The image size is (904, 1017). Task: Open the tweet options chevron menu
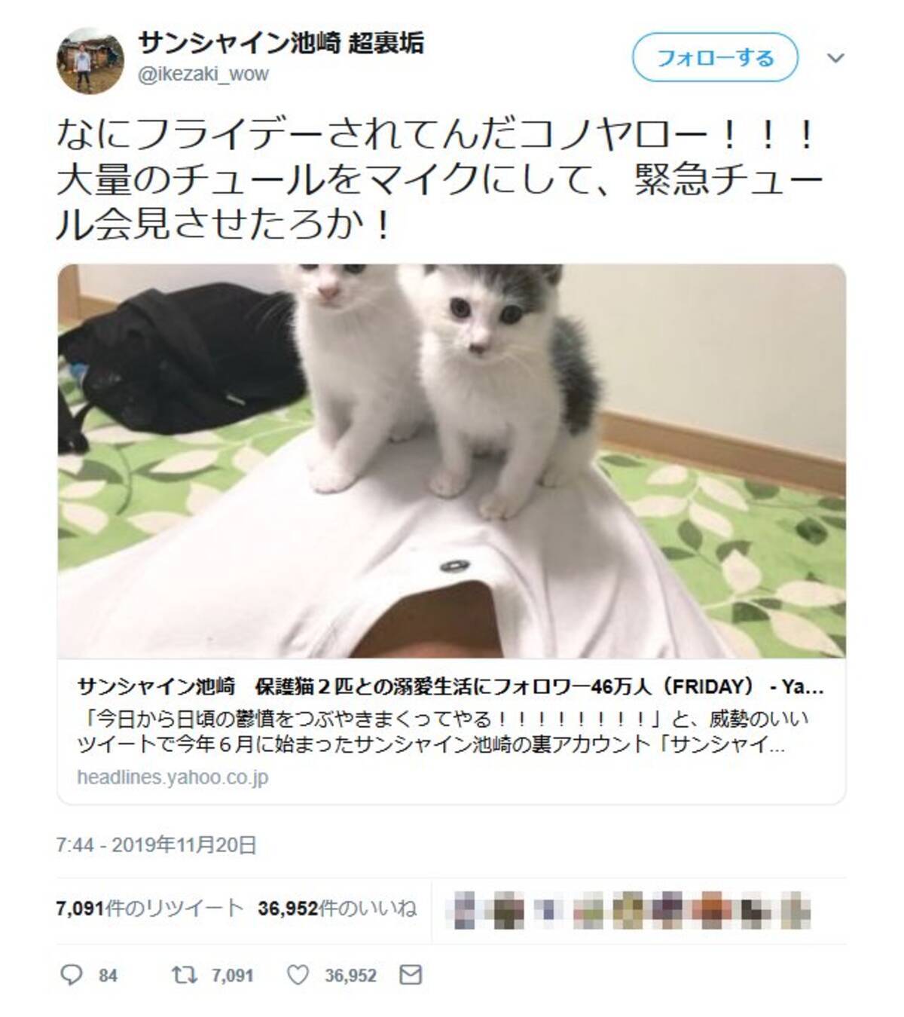coord(835,58)
